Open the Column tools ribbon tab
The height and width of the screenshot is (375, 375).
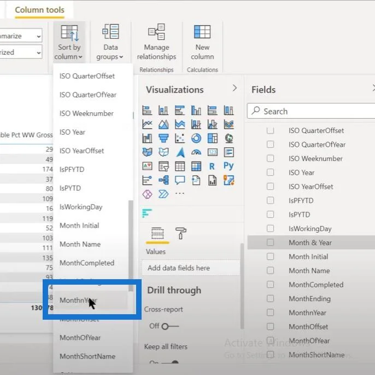[40, 10]
